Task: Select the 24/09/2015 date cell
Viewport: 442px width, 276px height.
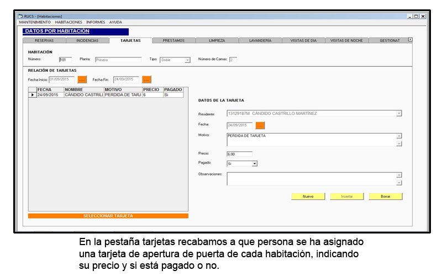Action: pos(50,95)
